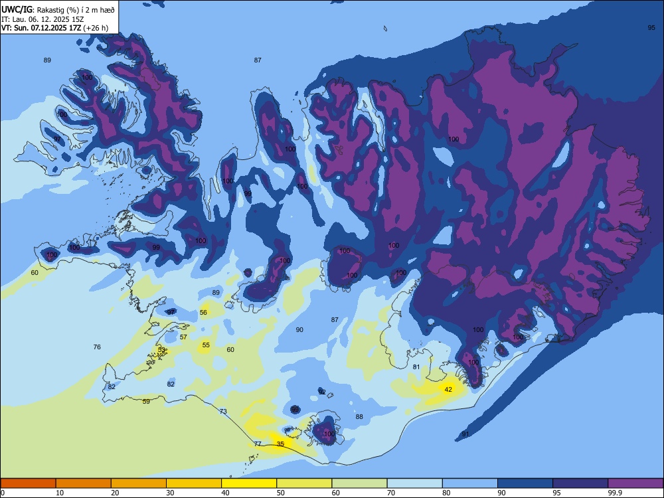Click the map value 57
664x498 pixels.
point(183,337)
